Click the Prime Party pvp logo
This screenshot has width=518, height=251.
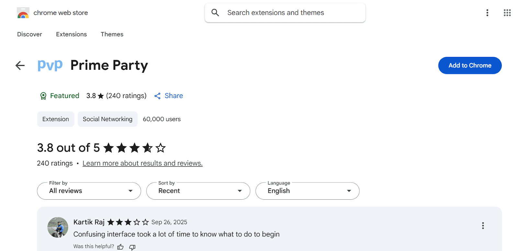50,65
